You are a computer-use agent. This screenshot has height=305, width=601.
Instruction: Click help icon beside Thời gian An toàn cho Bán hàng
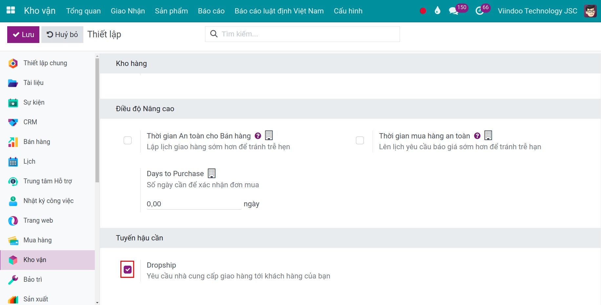click(258, 136)
